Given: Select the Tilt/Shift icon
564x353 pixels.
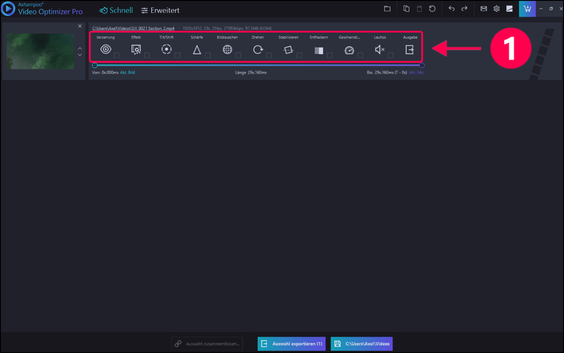Looking at the screenshot, I should click(x=167, y=50).
